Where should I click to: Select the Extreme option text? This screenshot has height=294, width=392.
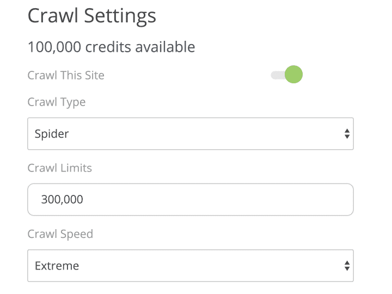[x=57, y=266]
